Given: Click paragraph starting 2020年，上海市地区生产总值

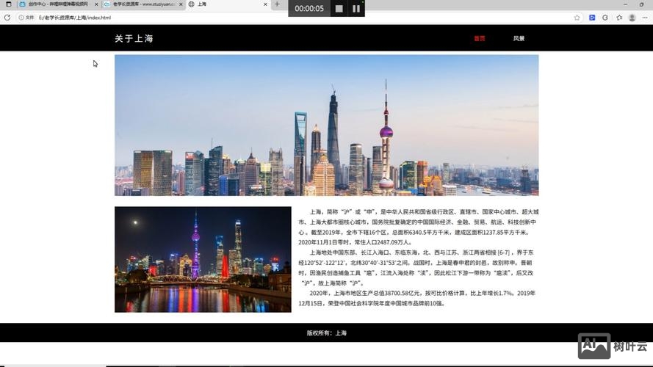Looking at the screenshot, I should pos(416,298).
